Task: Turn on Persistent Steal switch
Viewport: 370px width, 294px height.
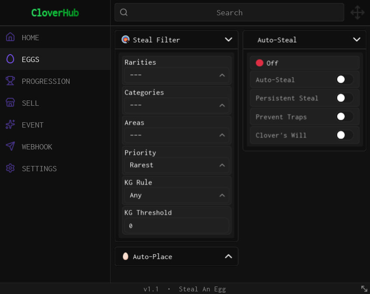Action: [345, 98]
